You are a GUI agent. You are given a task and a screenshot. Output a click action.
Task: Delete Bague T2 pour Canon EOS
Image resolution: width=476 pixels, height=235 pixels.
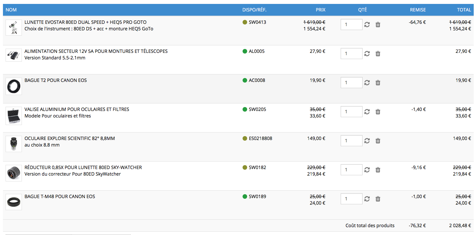pyautogui.click(x=378, y=83)
